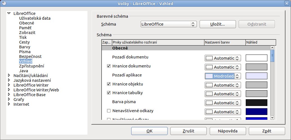The width and height of the screenshot is (291, 140).
Task: Expand the LibreOffice Writer/Web node
Action: coord(9,90)
